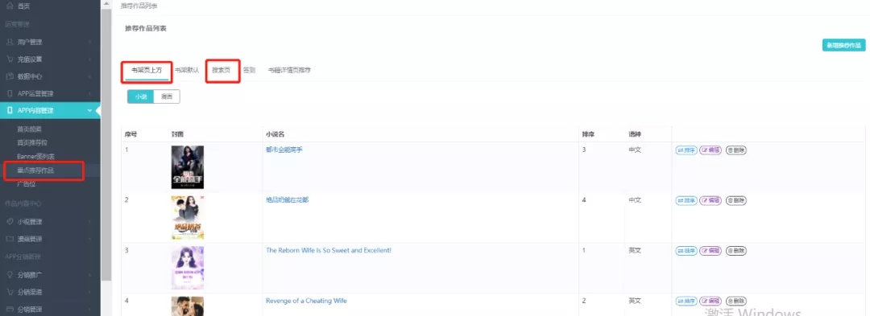Click 排序 for Revenge of a Cheating Wife
Image resolution: width=870 pixels, height=316 pixels.
pos(686,301)
